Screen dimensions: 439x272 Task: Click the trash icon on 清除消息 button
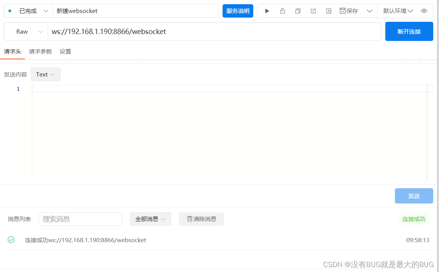coord(189,219)
